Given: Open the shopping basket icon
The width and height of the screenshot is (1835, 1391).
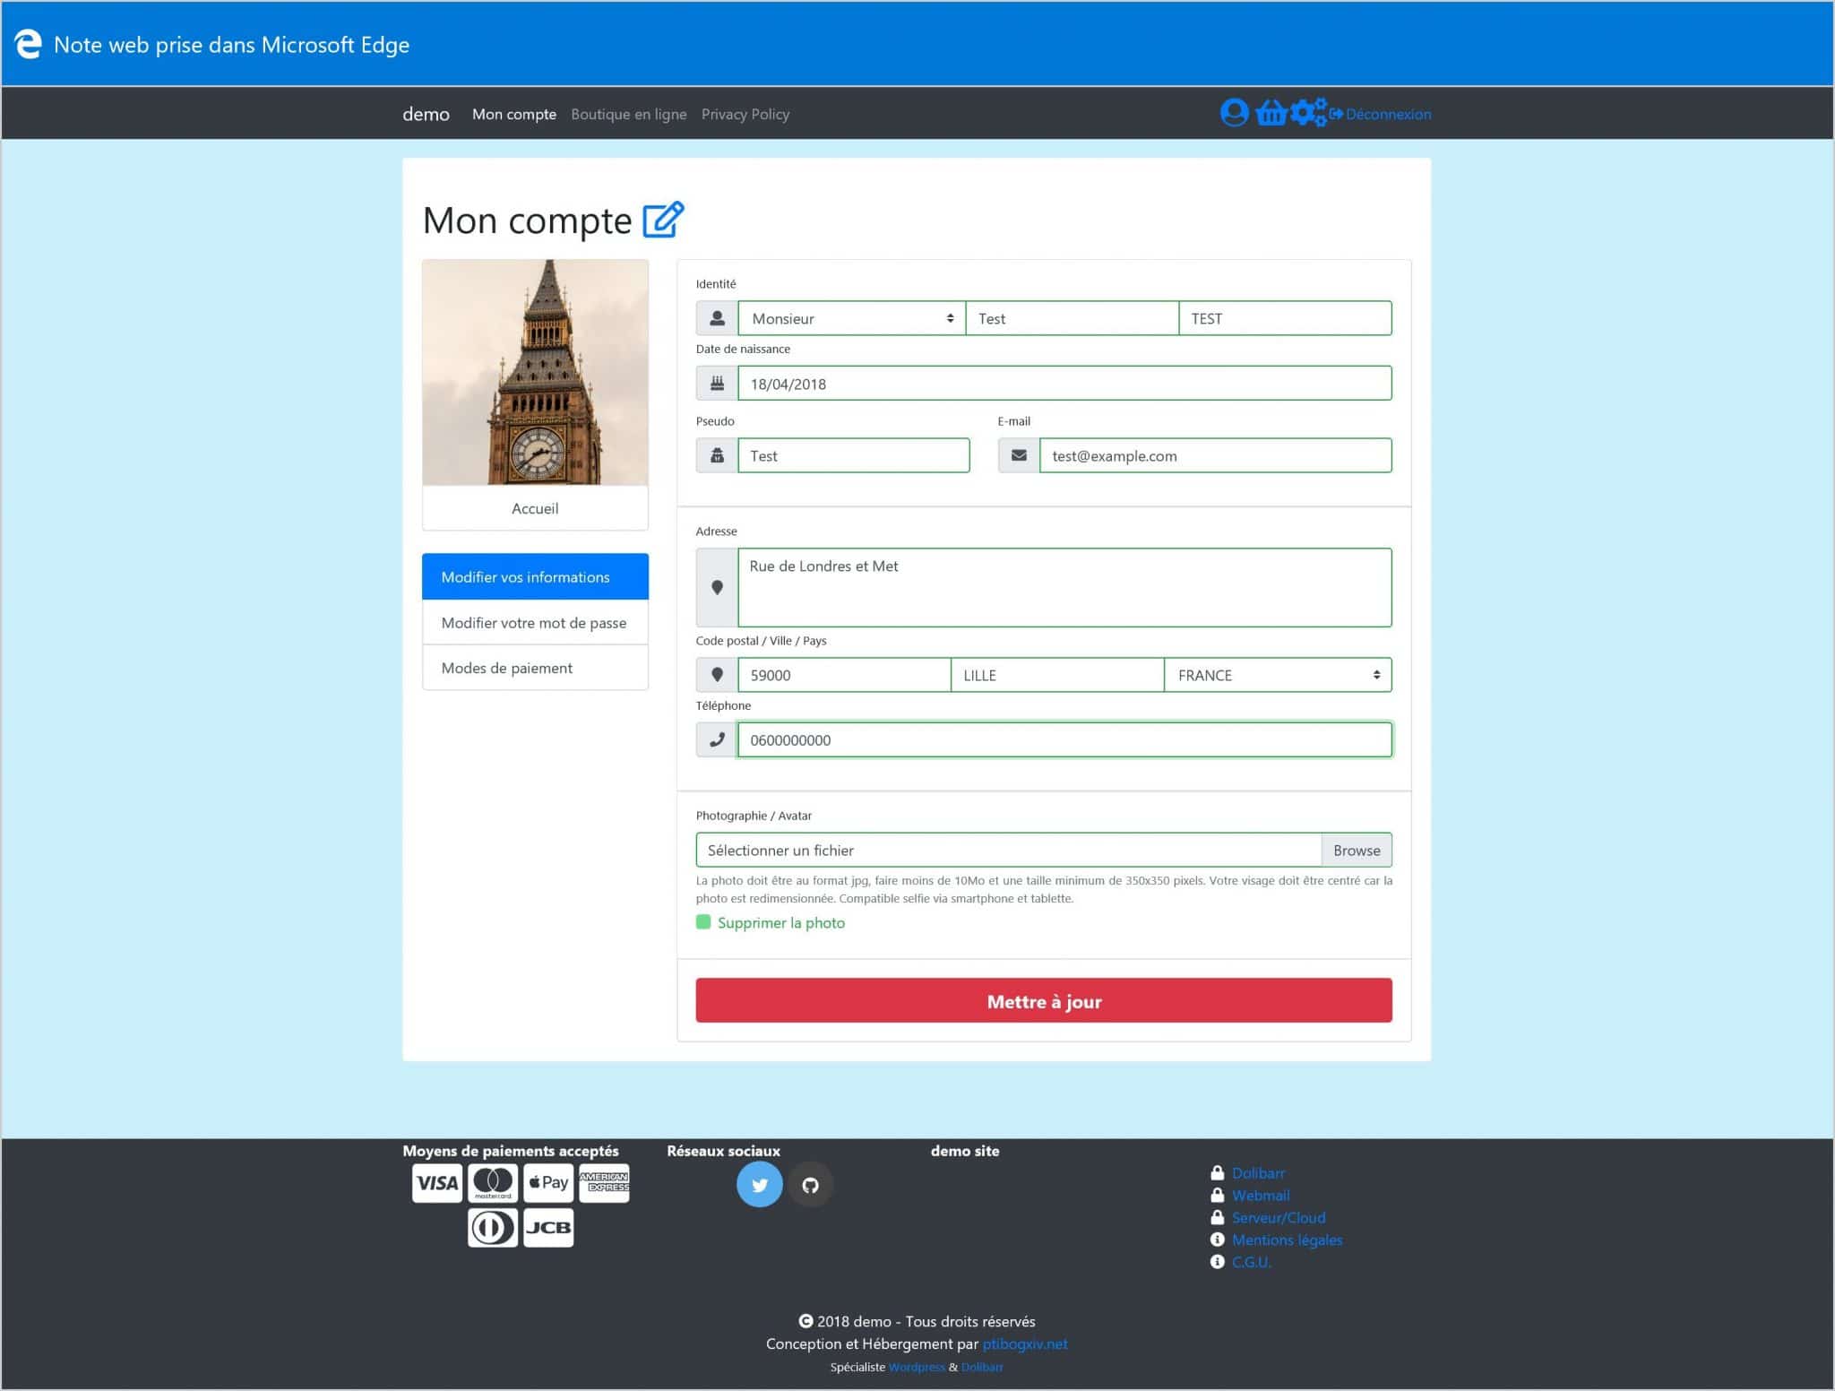Looking at the screenshot, I should [x=1271, y=113].
